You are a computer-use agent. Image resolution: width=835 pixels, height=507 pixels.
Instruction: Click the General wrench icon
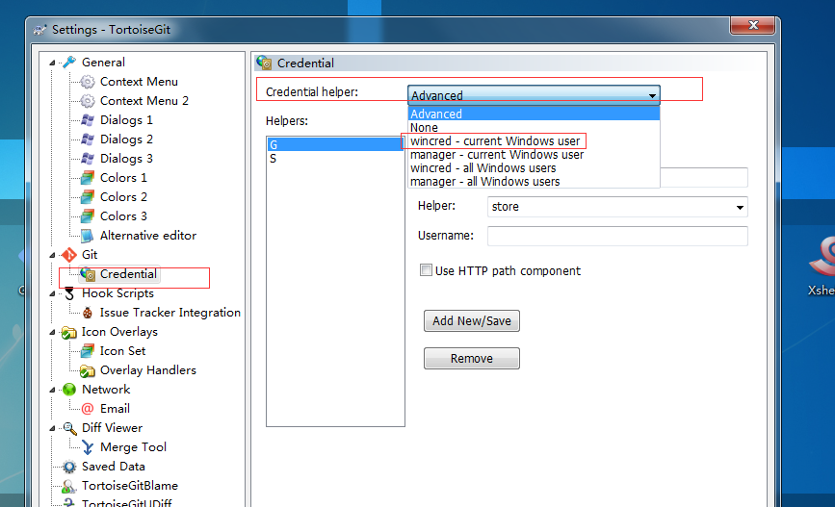click(69, 63)
